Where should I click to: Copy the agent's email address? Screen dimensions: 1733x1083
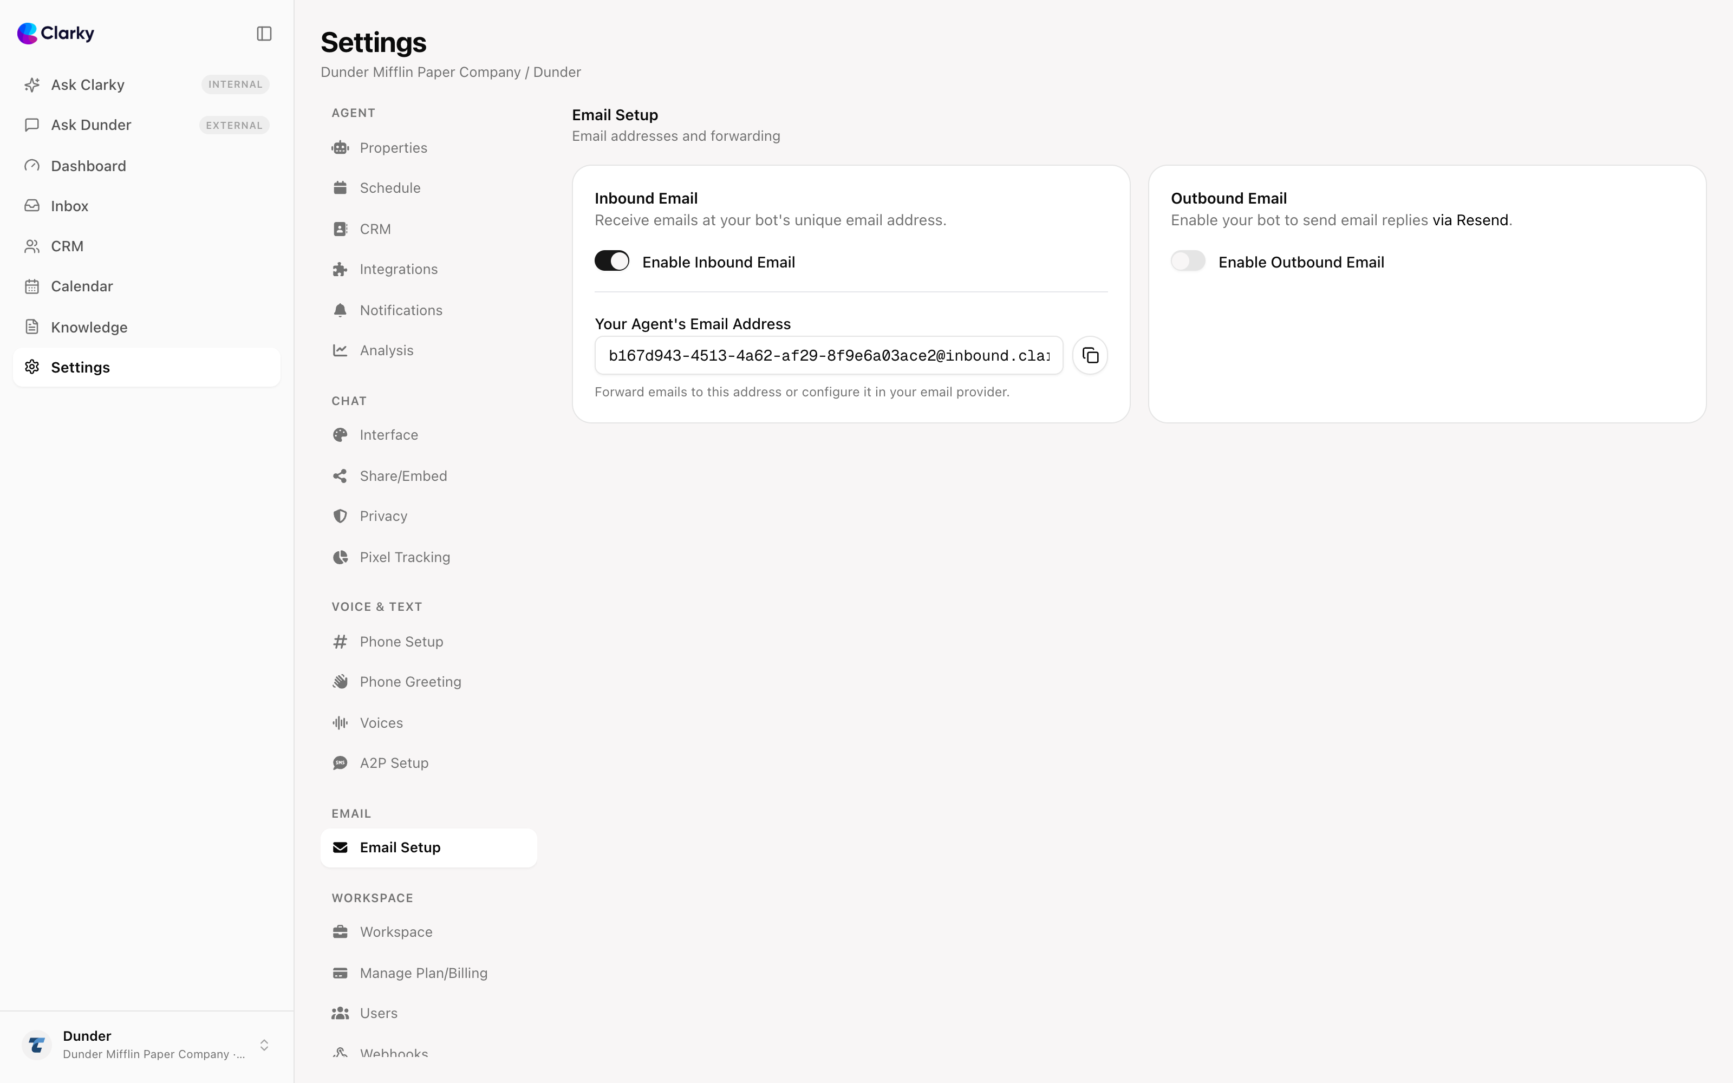click(x=1090, y=355)
